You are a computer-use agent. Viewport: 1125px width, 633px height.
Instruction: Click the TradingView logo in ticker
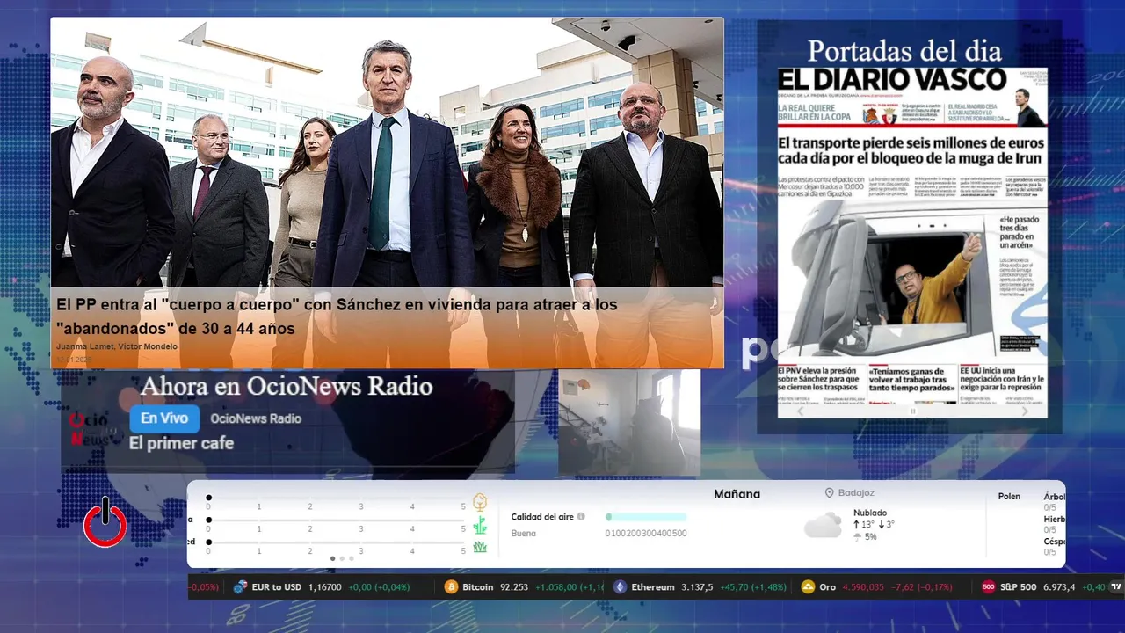(x=1117, y=587)
